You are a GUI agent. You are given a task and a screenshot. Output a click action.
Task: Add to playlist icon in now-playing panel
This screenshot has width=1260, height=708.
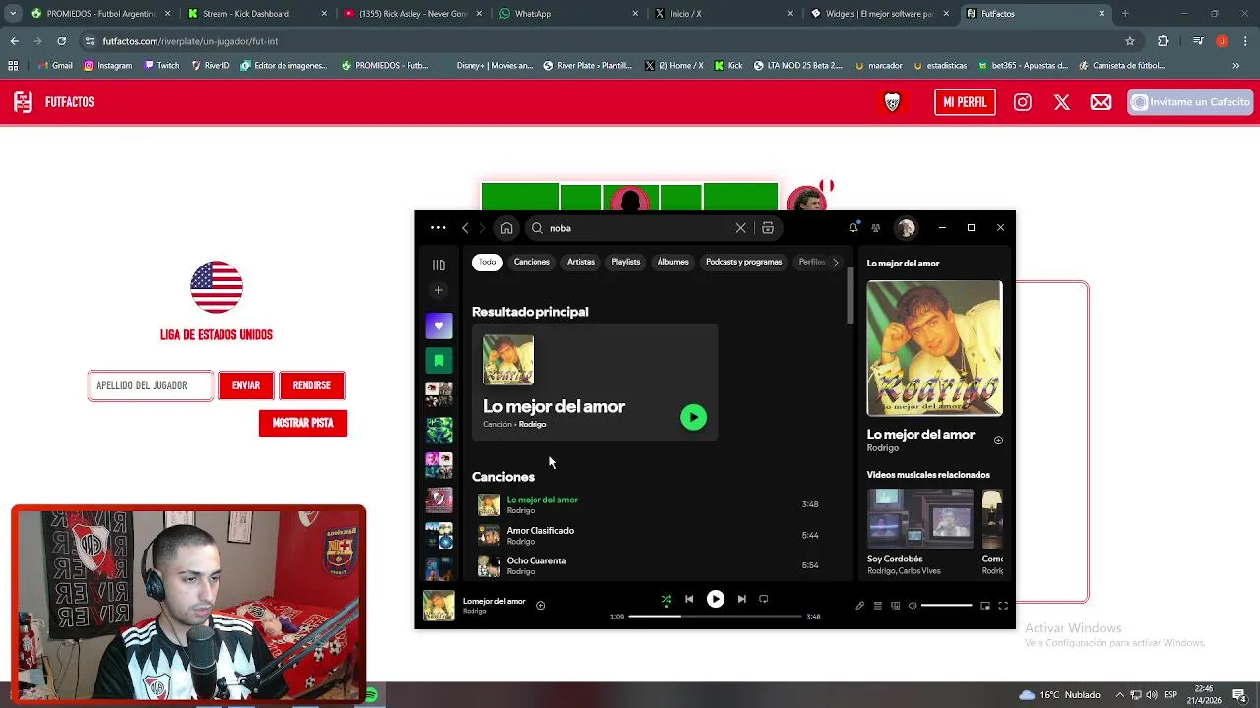(998, 441)
